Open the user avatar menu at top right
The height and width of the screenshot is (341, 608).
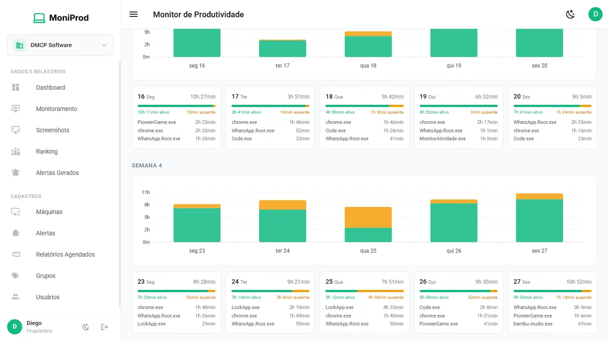click(595, 14)
